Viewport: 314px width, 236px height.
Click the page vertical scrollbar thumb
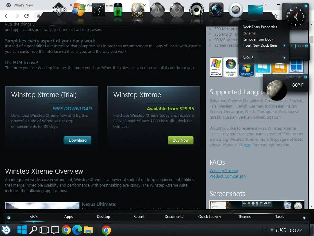pos(311,39)
